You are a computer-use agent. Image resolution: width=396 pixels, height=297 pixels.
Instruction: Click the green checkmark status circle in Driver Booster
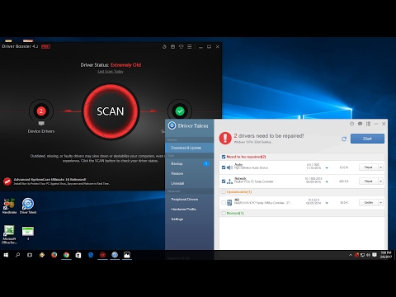pos(180,111)
